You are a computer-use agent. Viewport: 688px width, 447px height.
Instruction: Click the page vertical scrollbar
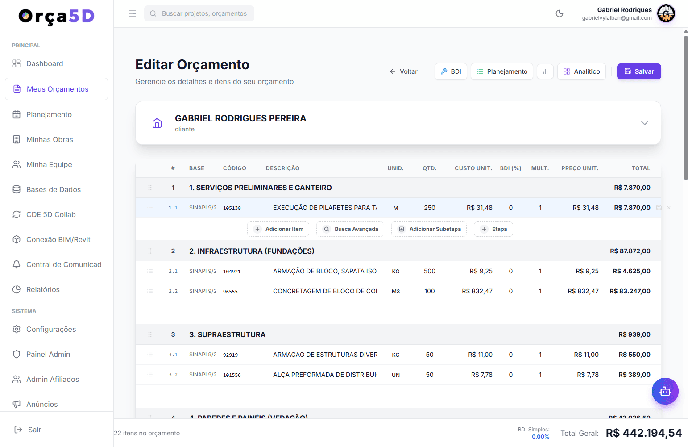686,107
